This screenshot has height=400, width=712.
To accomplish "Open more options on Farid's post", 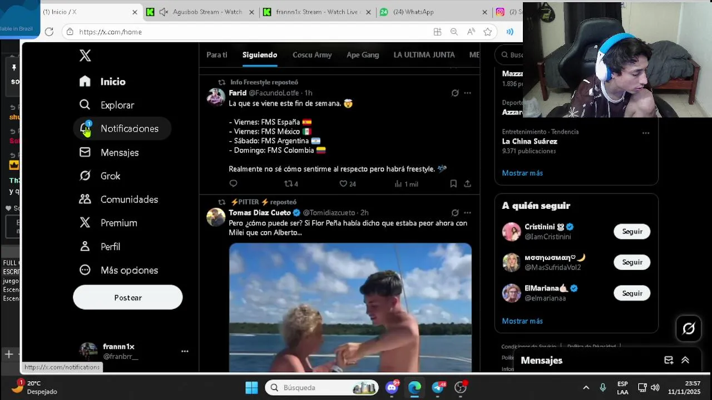I will (x=467, y=93).
